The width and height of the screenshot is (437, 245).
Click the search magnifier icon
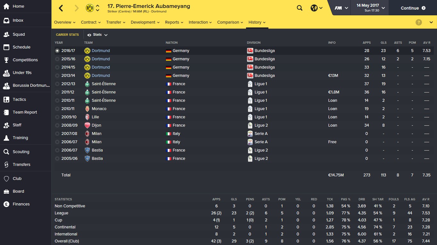[299, 8]
